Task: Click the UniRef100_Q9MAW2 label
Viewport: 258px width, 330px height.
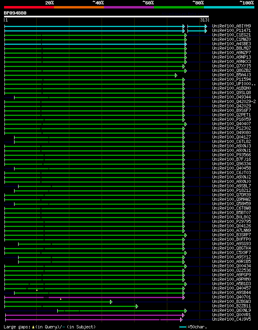Action: click(x=231, y=199)
